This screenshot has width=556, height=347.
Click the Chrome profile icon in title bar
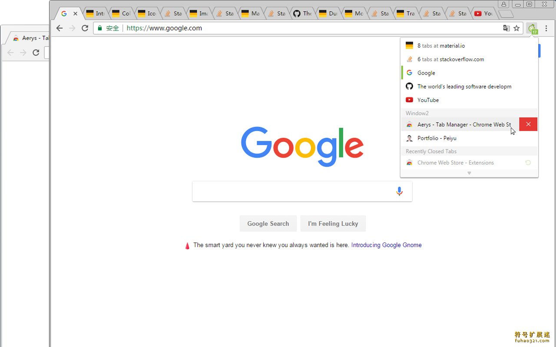[x=503, y=4]
